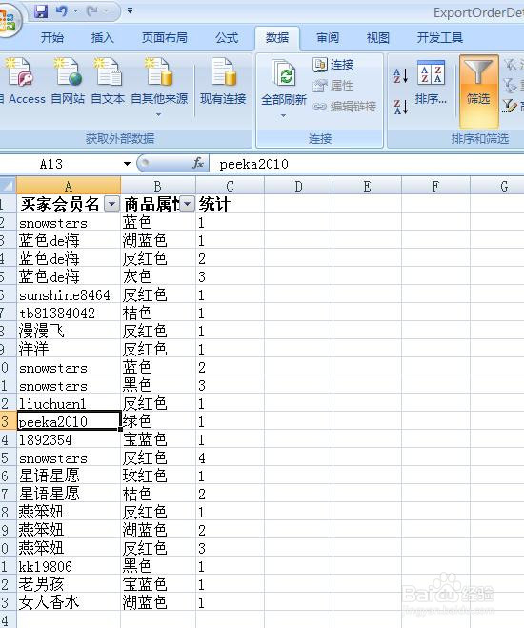Click the fx insert function button

(198, 163)
